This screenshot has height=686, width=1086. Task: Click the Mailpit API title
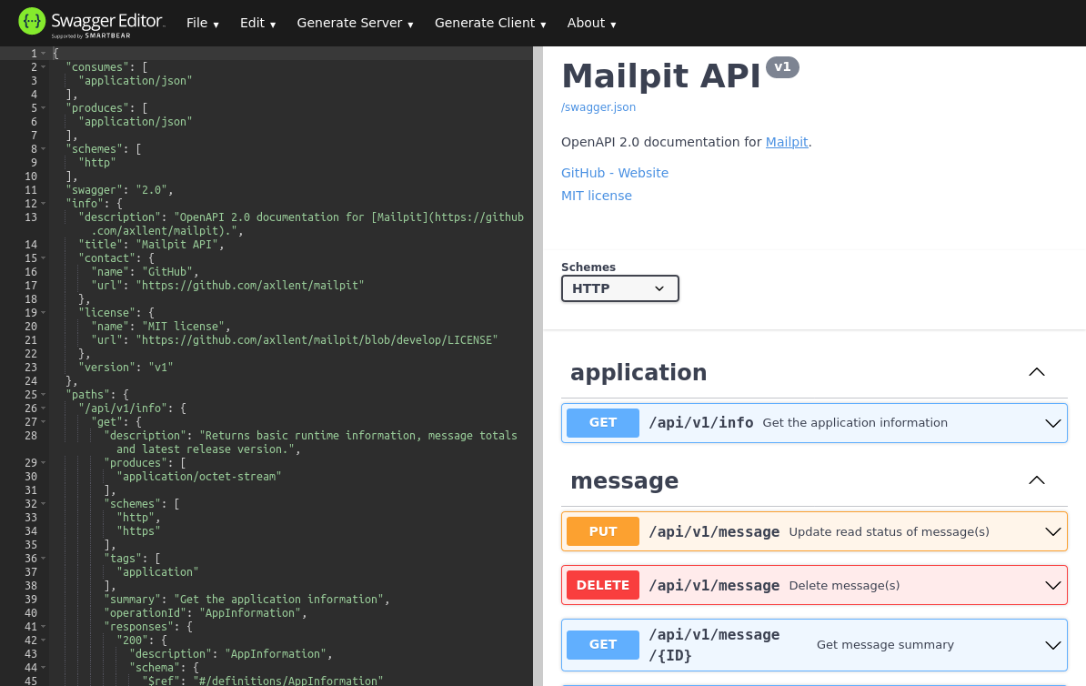(x=660, y=76)
